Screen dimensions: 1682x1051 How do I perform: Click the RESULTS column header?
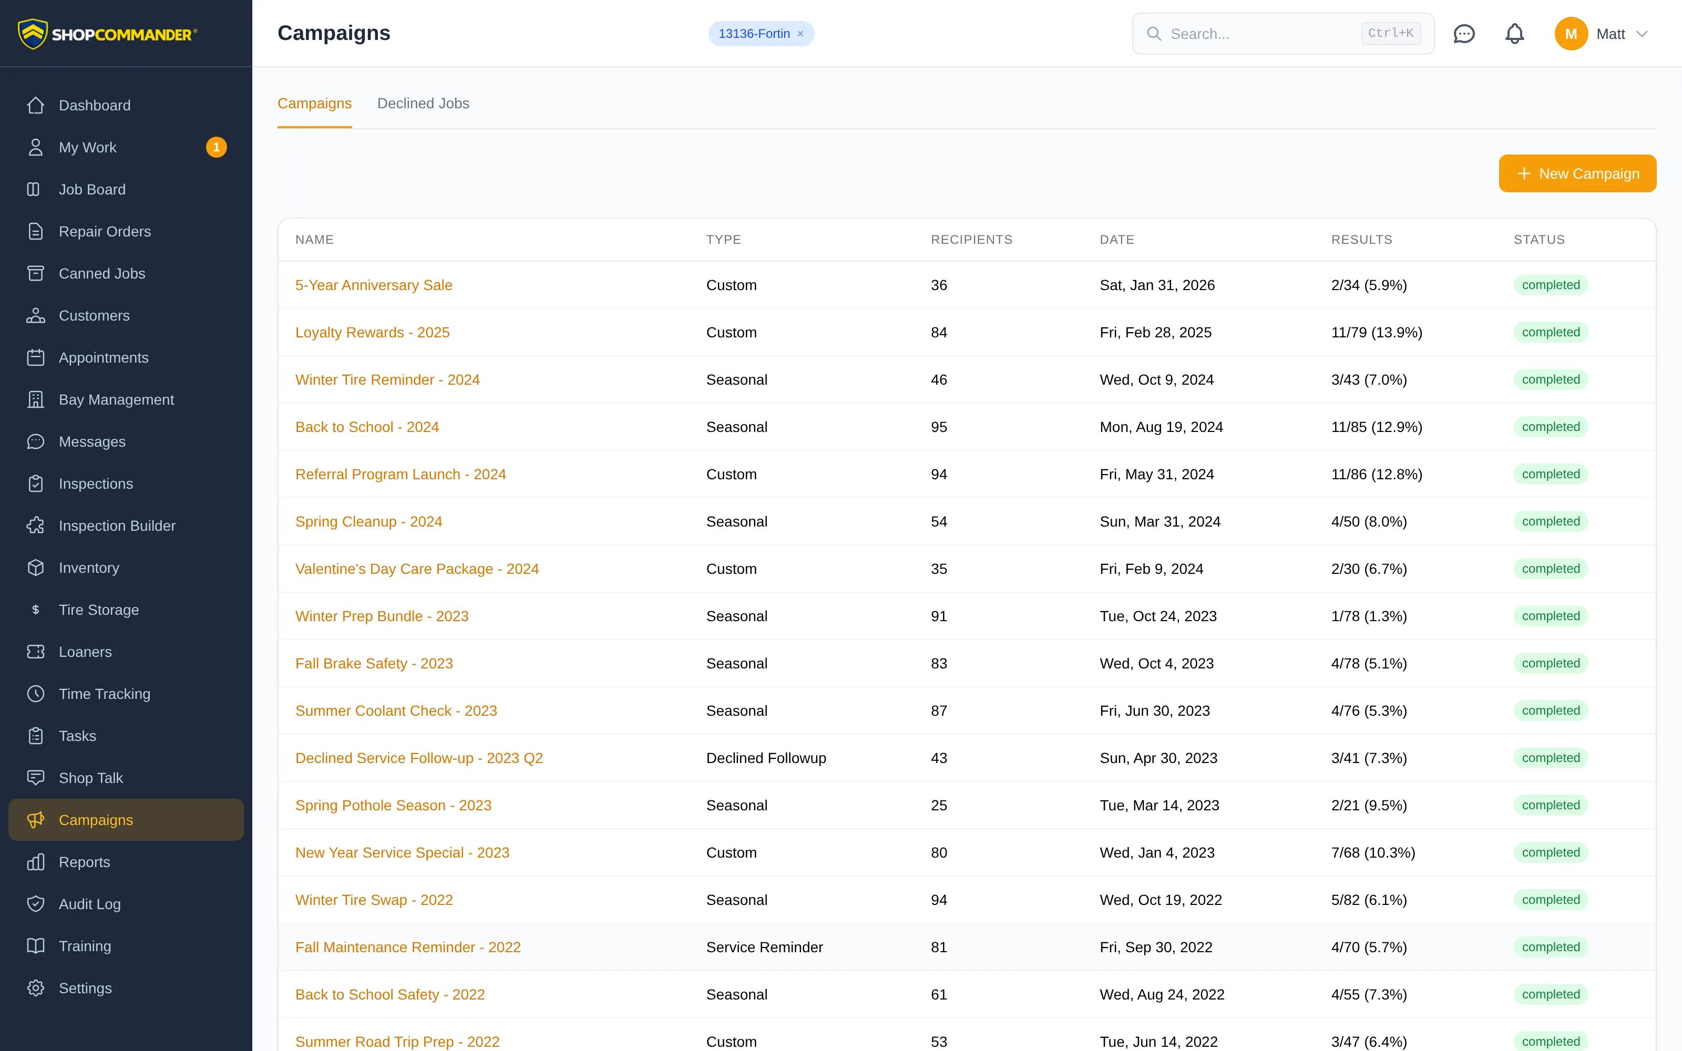coord(1361,239)
